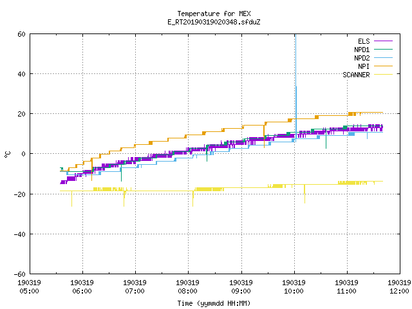The image size is (412, 309).
Task: Select the filename E_RT20190319020348.sfduZ subtitle
Action: (214, 22)
